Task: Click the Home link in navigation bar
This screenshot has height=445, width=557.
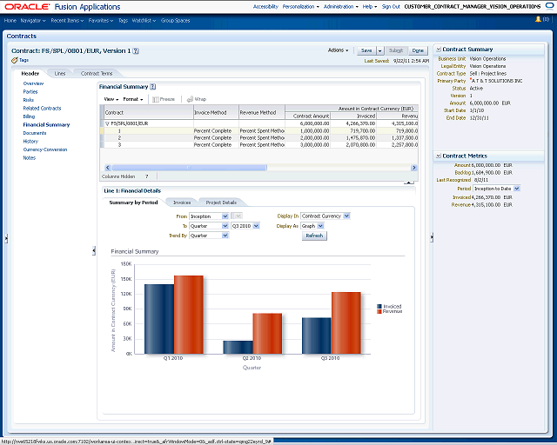Action: [10, 21]
